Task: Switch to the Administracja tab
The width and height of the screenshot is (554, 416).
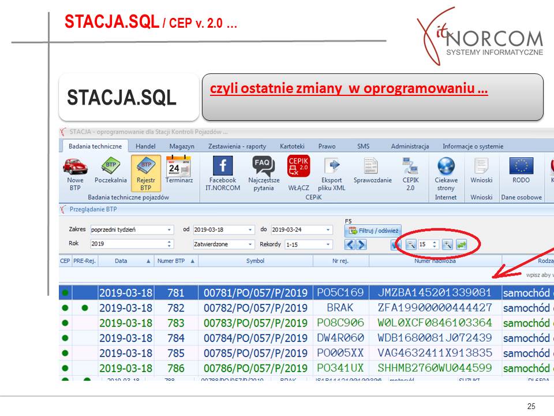Action: pos(410,146)
